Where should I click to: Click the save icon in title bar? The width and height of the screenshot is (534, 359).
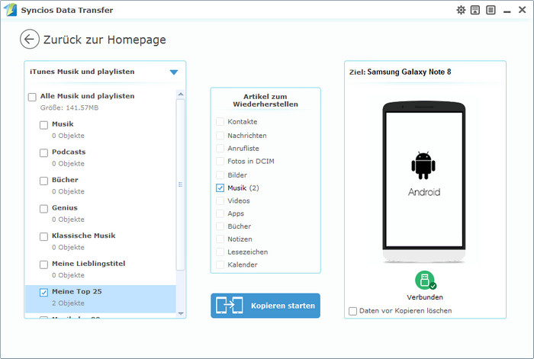click(475, 10)
